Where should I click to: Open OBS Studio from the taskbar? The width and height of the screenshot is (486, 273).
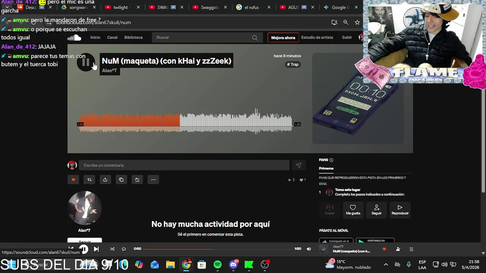pos(265,265)
